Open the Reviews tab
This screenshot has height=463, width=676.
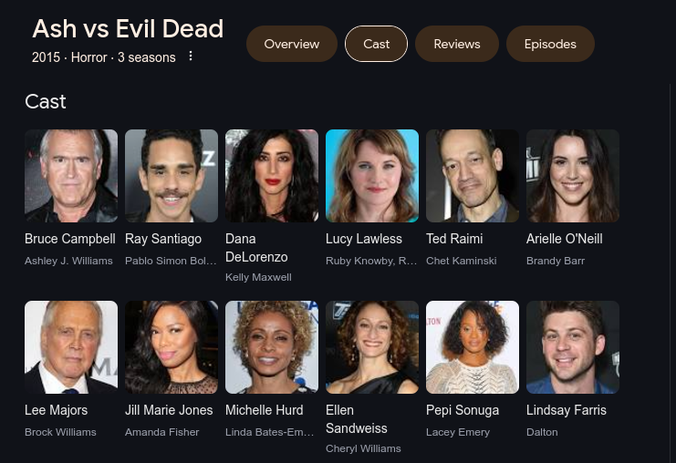(456, 44)
